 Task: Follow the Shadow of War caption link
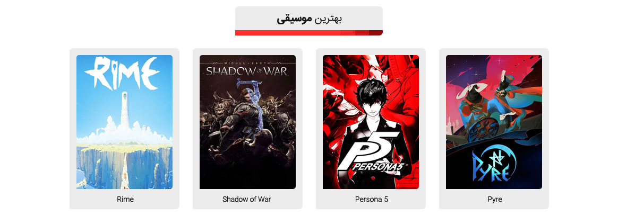click(x=247, y=199)
